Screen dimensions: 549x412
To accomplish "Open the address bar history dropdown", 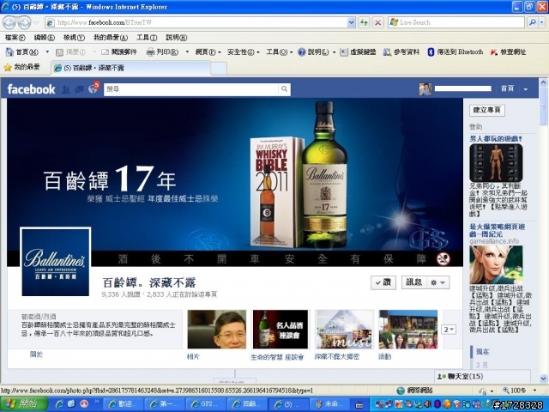I will coord(351,23).
